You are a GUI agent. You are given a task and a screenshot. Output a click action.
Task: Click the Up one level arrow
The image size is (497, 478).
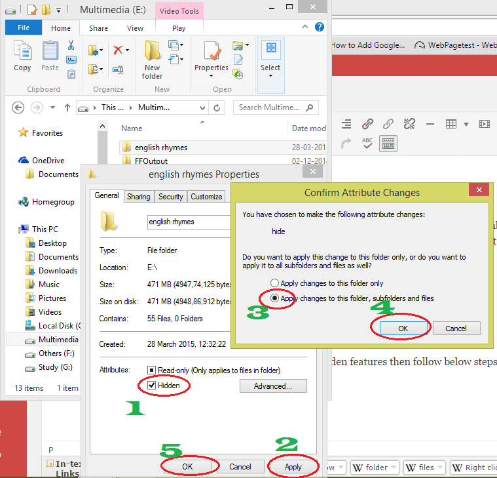coord(67,108)
